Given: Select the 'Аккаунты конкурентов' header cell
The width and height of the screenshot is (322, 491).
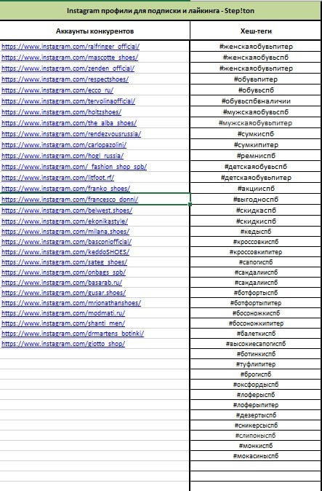Looking at the screenshot, I should click(94, 31).
